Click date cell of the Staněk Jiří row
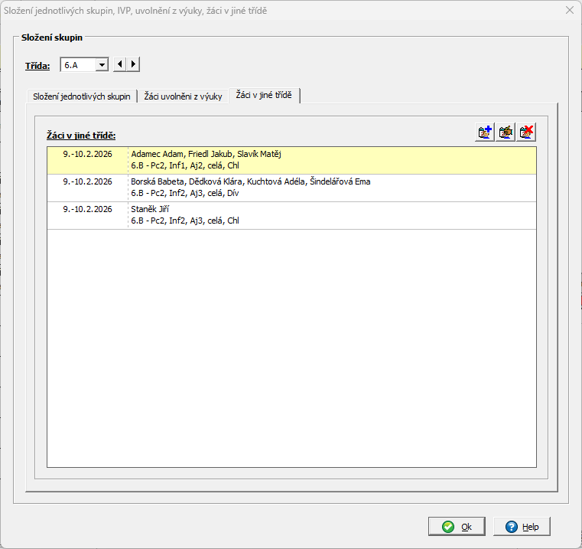The height and width of the screenshot is (549, 582). click(x=87, y=209)
